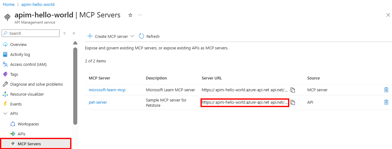Viewport: 392px width, 149px height.
Task: Click the apim-hello-world breadcrumb link
Action: point(38,4)
